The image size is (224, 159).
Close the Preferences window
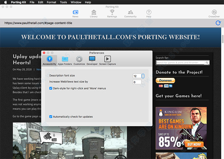tap(44, 53)
